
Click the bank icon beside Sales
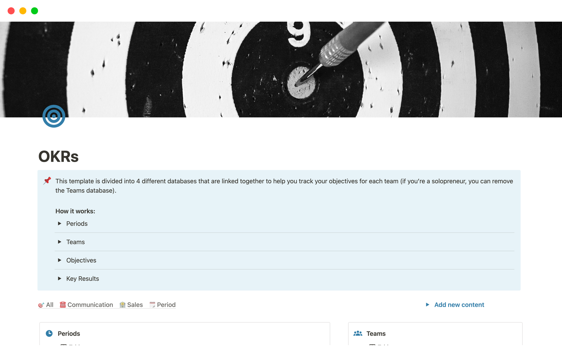pyautogui.click(x=122, y=305)
